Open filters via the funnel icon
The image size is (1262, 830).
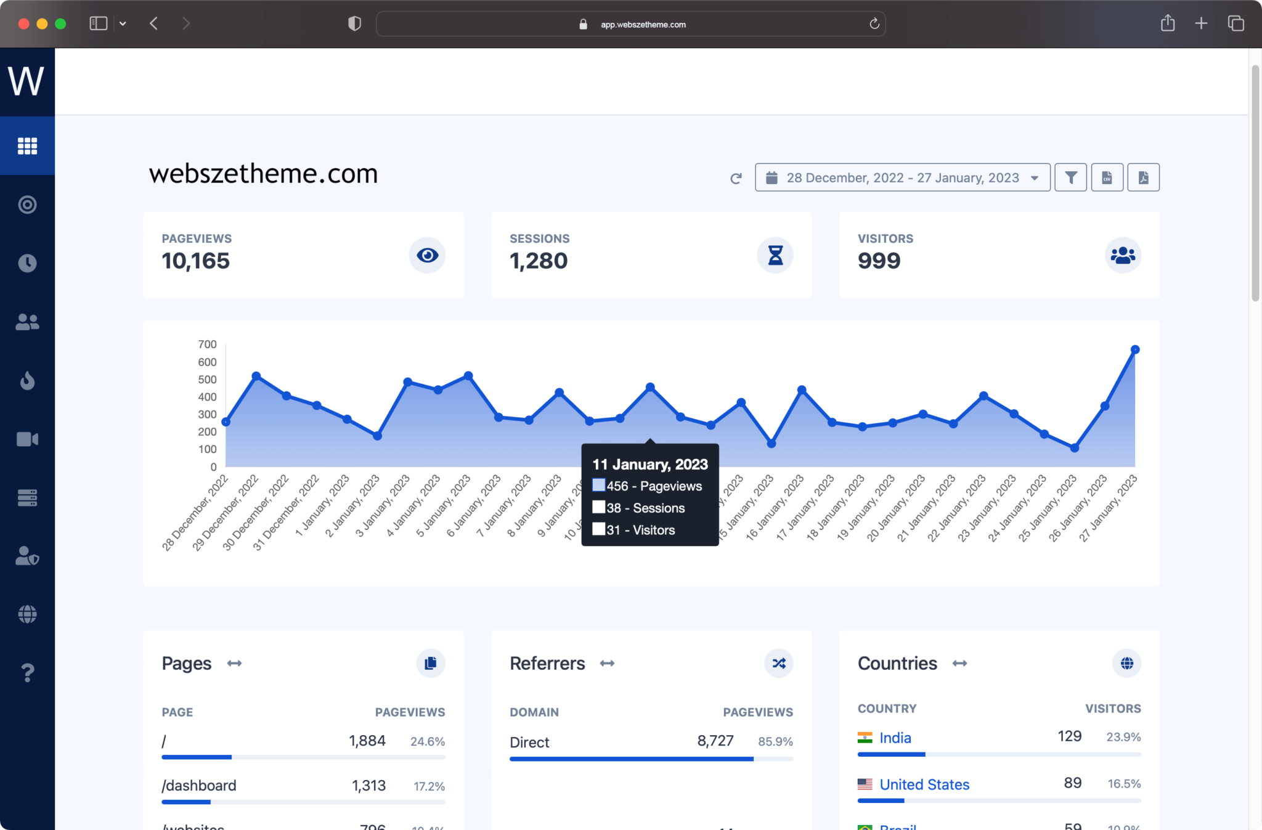pos(1070,177)
